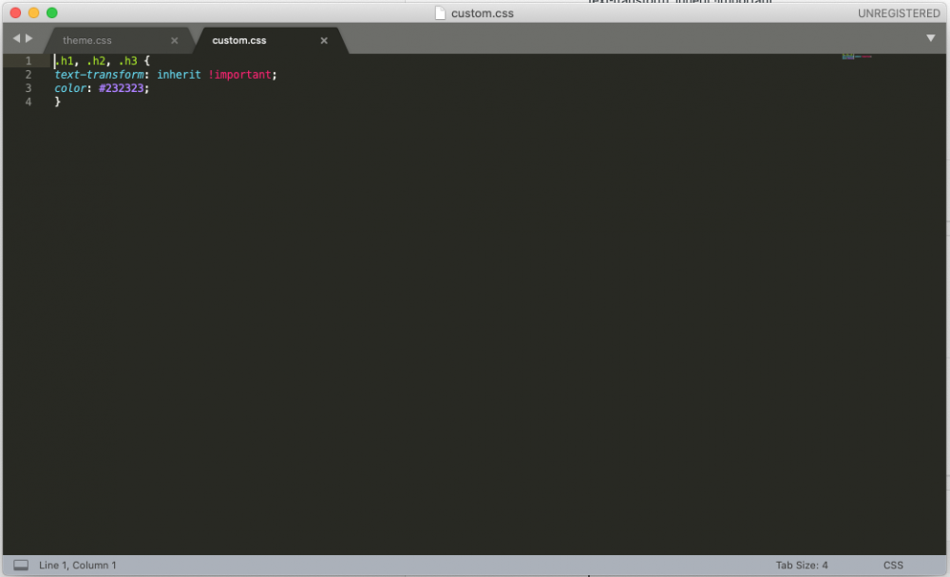950x577 pixels.
Task: Open the Tab Size: 4 menu
Action: (x=802, y=565)
